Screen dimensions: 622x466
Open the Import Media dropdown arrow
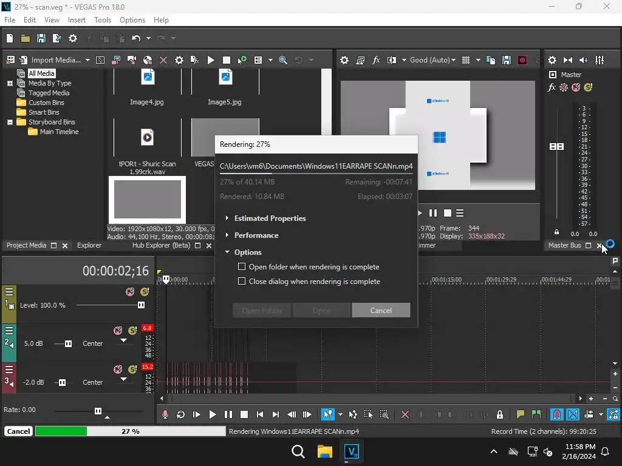click(87, 60)
